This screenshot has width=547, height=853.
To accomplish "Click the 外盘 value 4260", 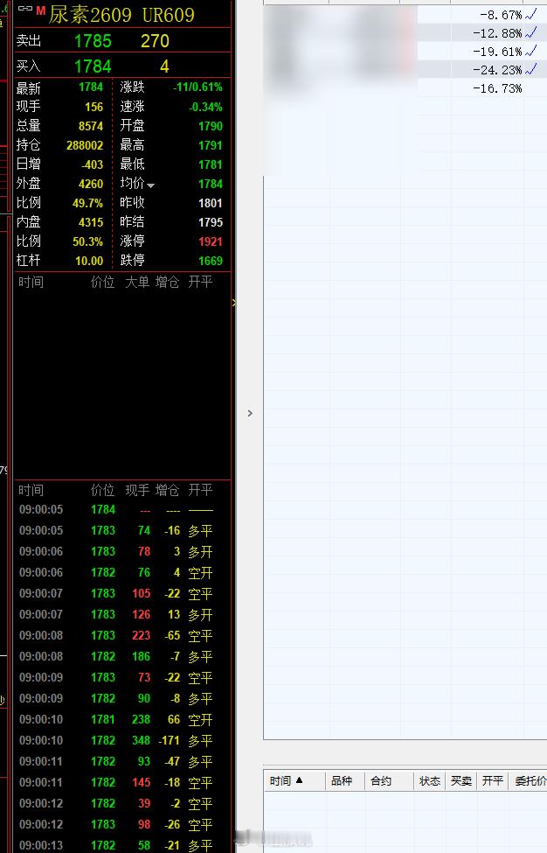I will coord(91,184).
